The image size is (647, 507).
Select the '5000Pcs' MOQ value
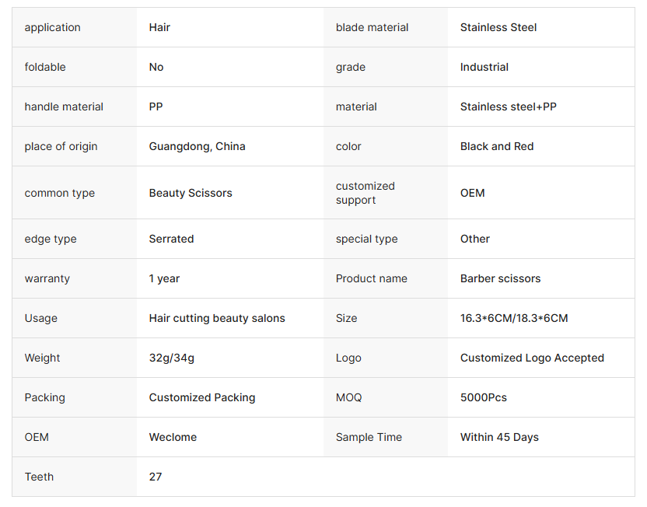pyautogui.click(x=483, y=397)
